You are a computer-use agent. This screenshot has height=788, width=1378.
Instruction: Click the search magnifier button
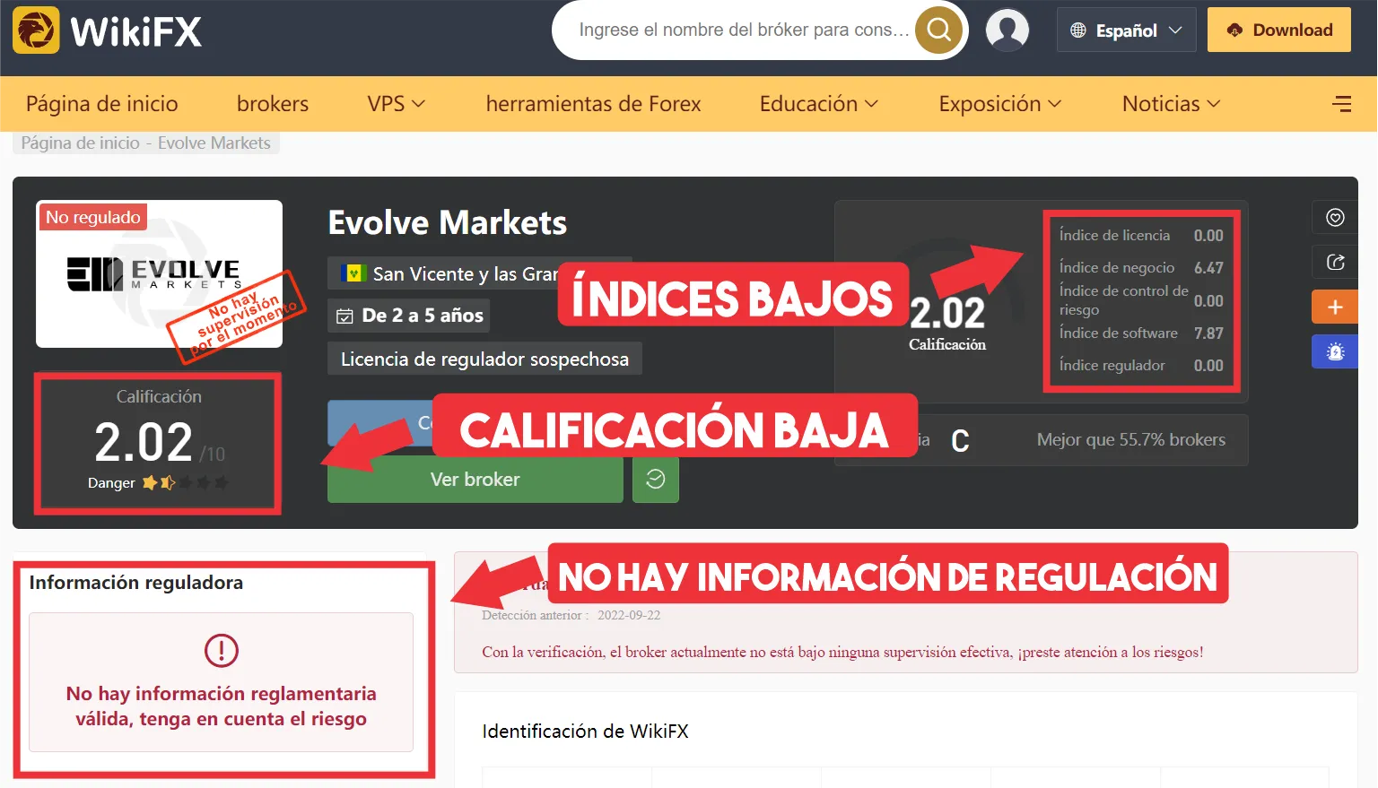coord(938,30)
